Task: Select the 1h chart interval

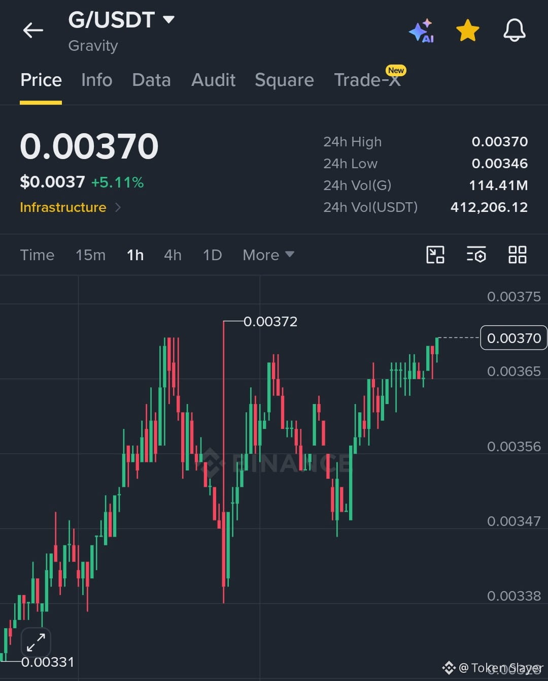Action: point(135,255)
